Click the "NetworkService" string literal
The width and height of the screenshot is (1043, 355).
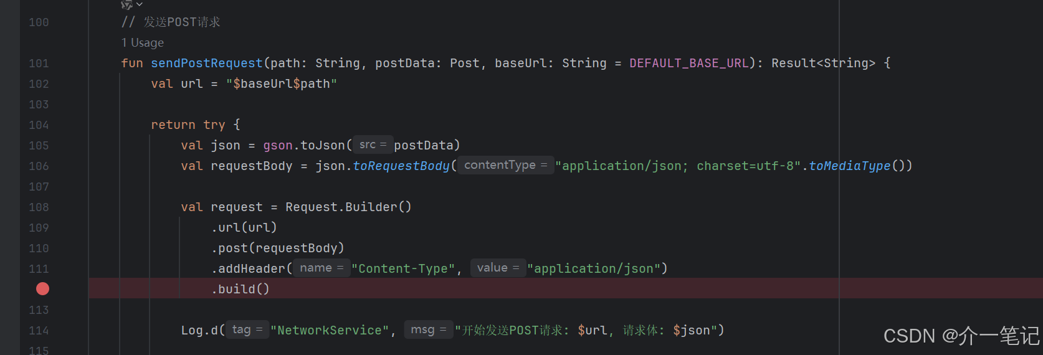[330, 330]
